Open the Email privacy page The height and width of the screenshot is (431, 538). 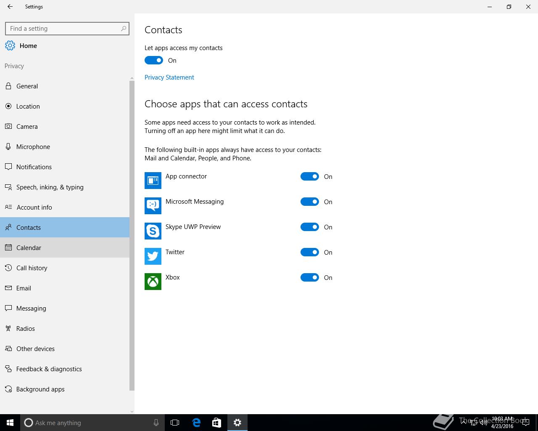pyautogui.click(x=65, y=288)
